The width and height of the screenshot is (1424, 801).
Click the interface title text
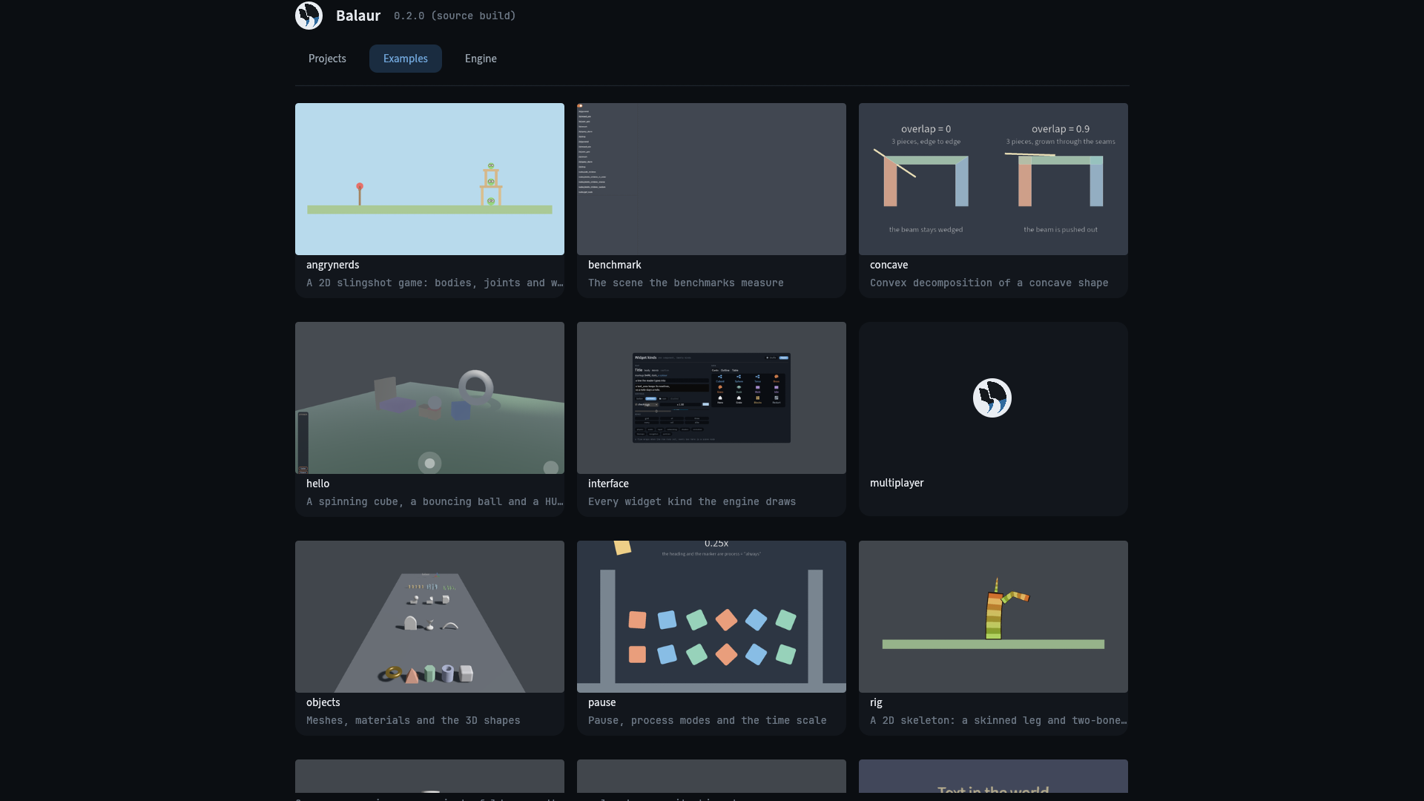608,484
